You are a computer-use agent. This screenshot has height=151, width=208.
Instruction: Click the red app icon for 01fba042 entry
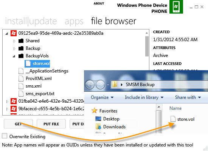tap(14, 101)
